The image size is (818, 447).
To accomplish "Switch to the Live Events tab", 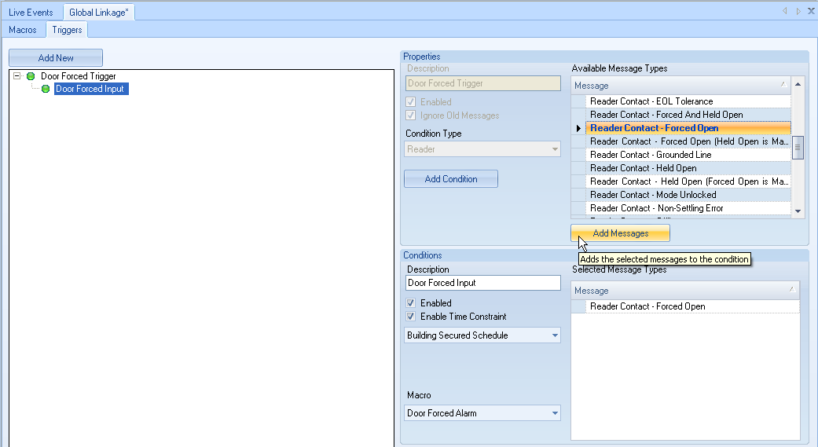I will [x=31, y=13].
